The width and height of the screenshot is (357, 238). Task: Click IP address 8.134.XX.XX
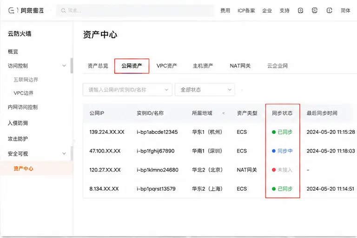[x=104, y=189]
